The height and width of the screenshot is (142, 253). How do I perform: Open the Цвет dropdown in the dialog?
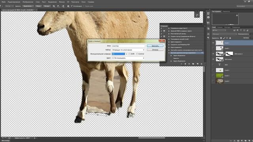[128, 58]
